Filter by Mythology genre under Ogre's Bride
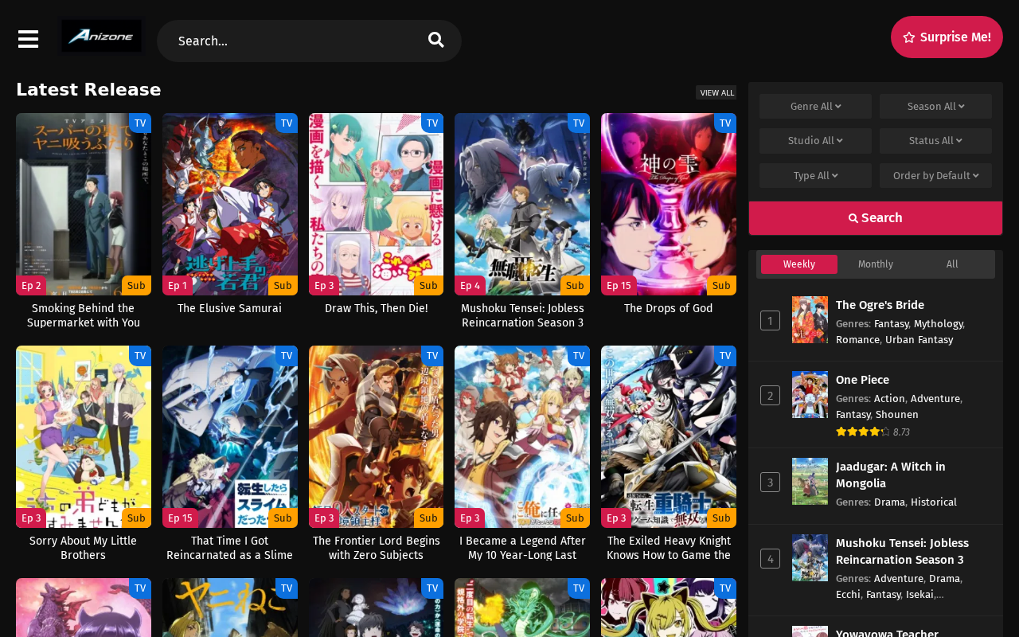This screenshot has width=1019, height=637. point(938,324)
